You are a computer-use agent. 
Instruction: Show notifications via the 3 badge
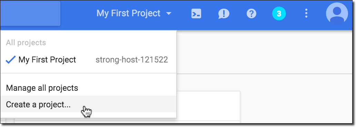(x=279, y=13)
